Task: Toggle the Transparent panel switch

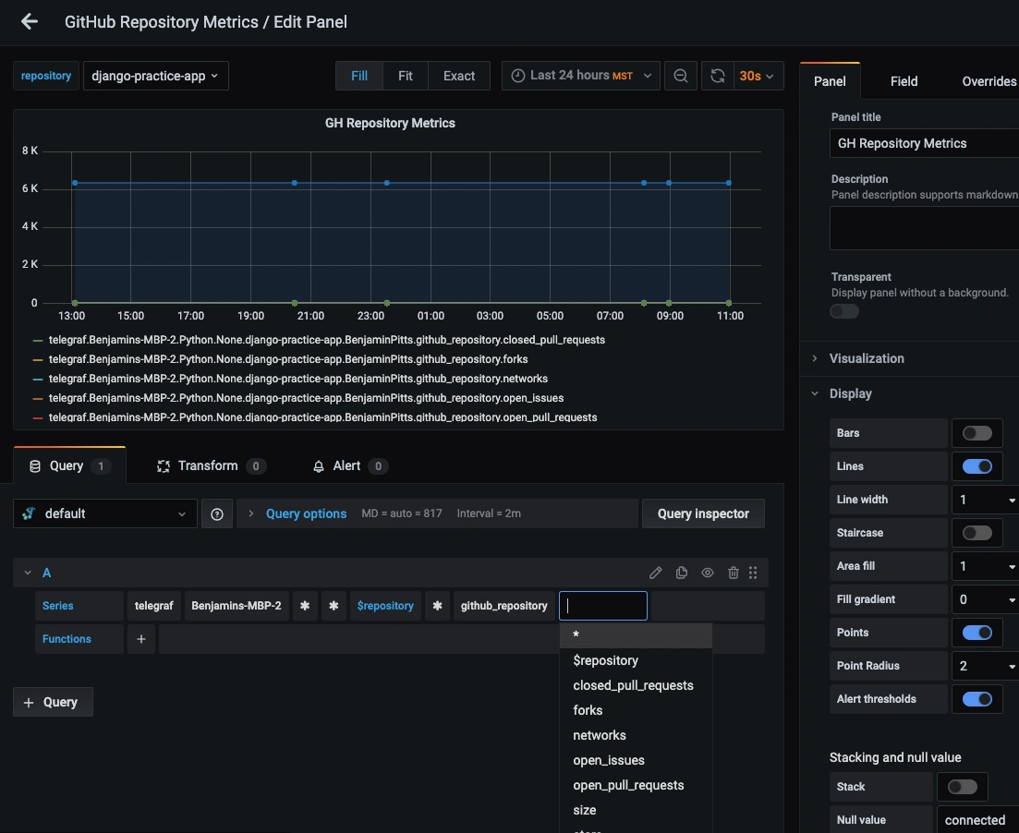Action: coord(844,312)
